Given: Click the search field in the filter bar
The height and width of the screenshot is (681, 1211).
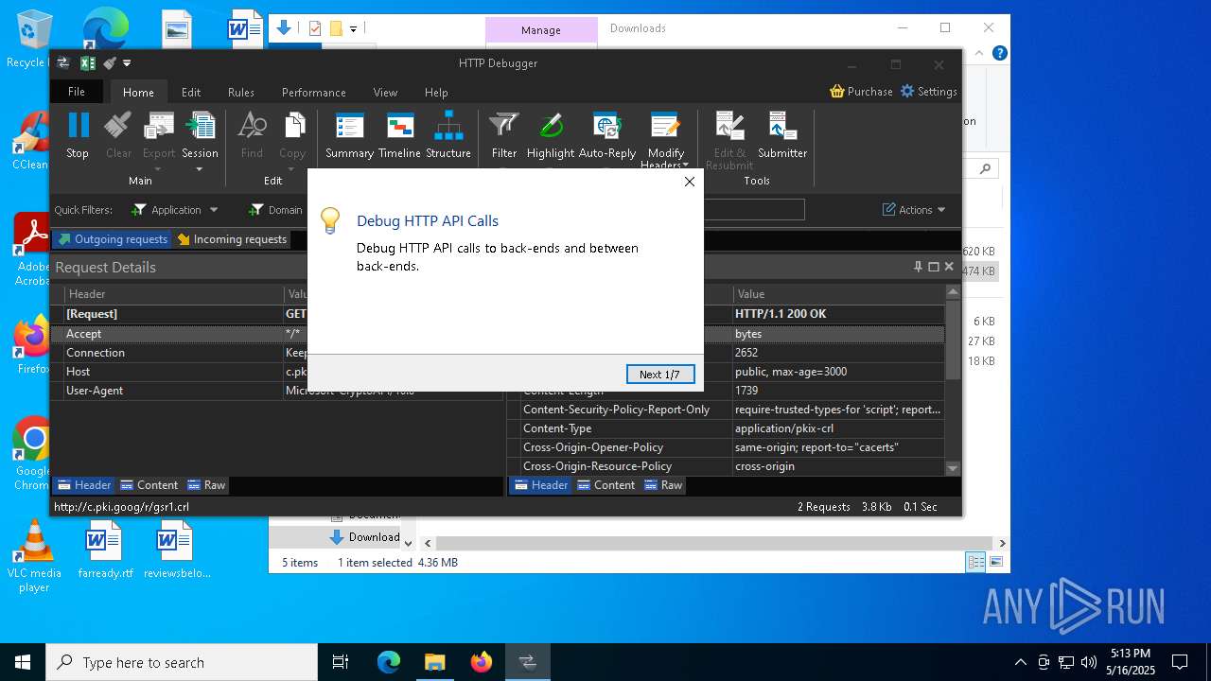Looking at the screenshot, I should pyautogui.click(x=754, y=209).
